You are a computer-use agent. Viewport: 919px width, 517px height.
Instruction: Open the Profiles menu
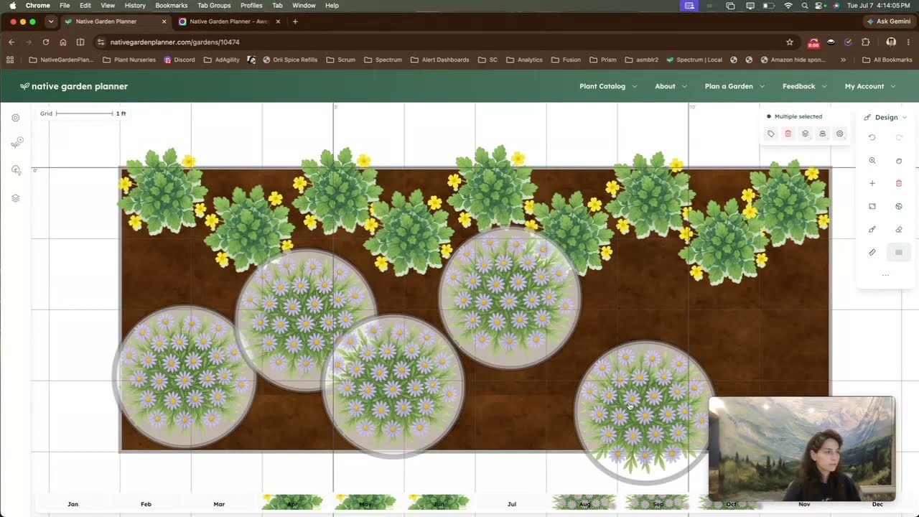251,5
